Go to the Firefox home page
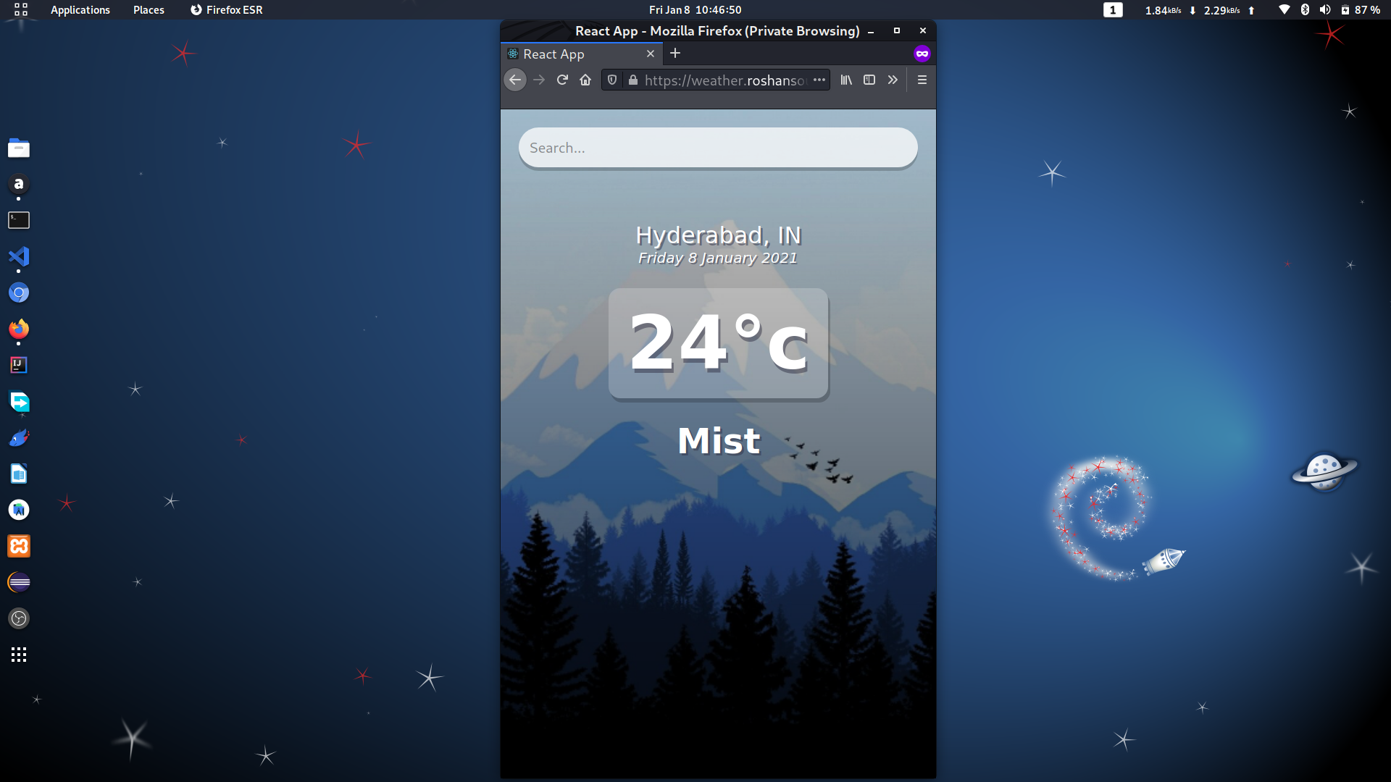 (585, 80)
